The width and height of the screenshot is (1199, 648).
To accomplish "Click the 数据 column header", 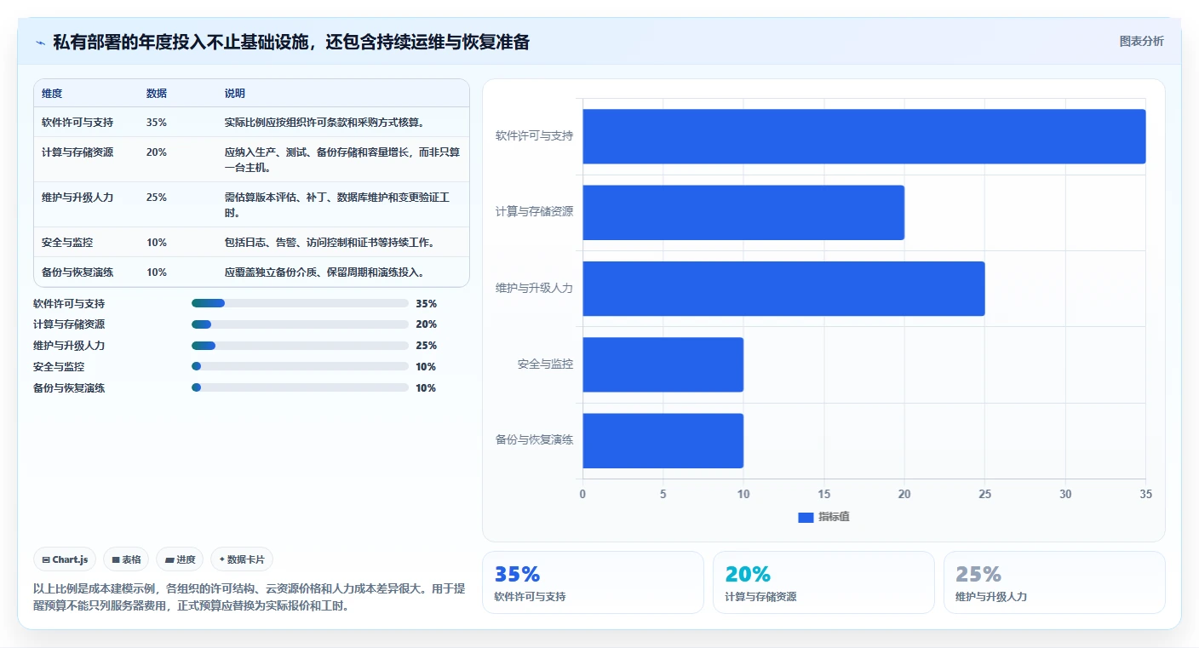I will (157, 94).
